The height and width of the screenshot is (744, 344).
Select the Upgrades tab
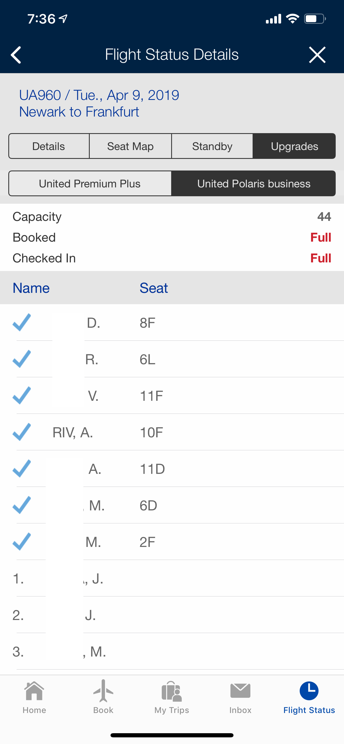coord(294,146)
